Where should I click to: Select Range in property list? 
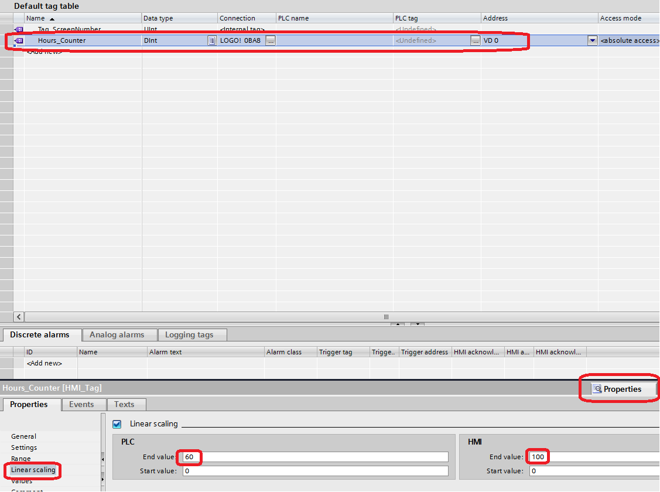pyautogui.click(x=20, y=459)
